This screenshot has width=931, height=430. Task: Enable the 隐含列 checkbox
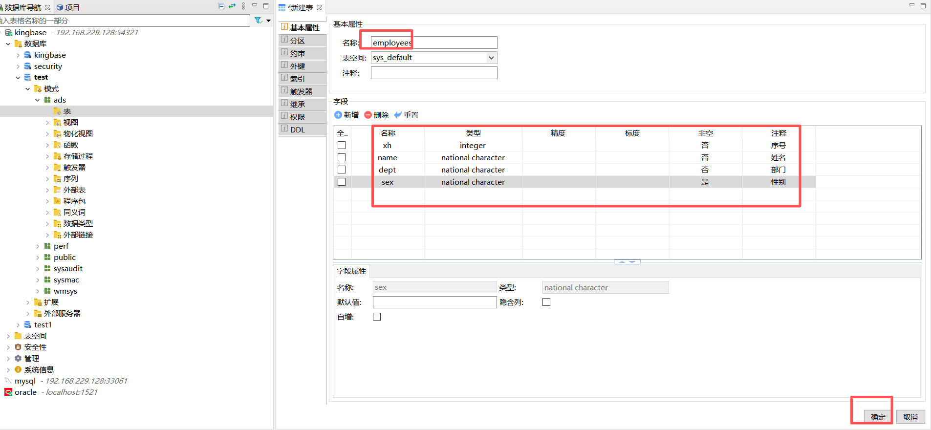pyautogui.click(x=546, y=302)
